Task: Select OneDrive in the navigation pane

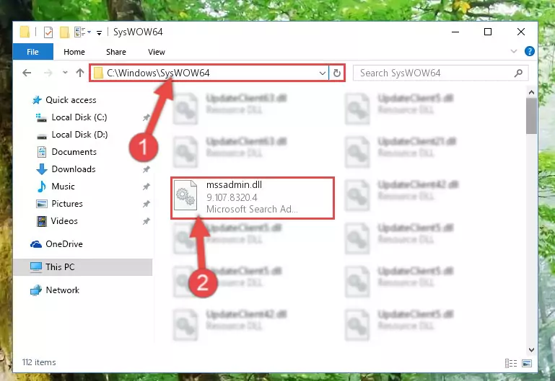Action: click(64, 244)
